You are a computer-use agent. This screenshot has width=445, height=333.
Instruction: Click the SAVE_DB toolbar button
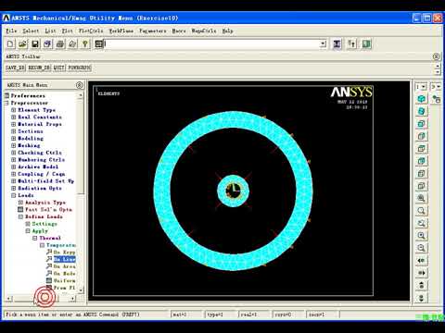click(15, 68)
